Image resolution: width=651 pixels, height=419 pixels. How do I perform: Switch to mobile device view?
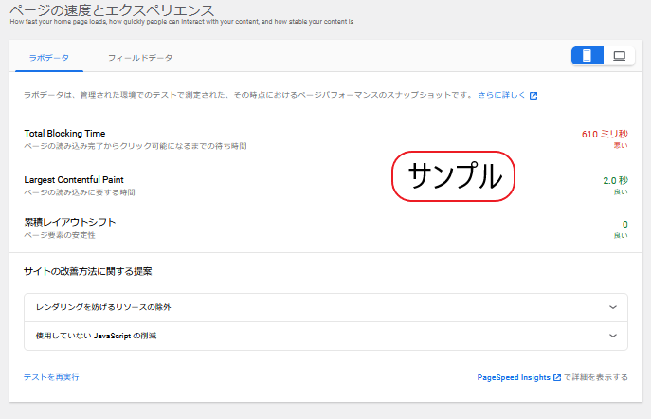tap(587, 56)
